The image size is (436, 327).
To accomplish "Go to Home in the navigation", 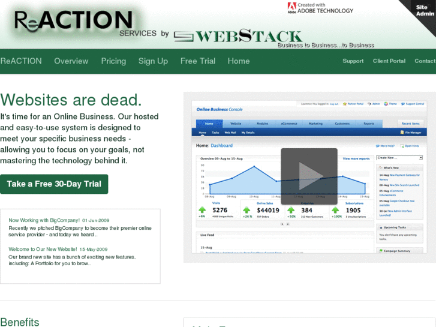I will 239,61.
